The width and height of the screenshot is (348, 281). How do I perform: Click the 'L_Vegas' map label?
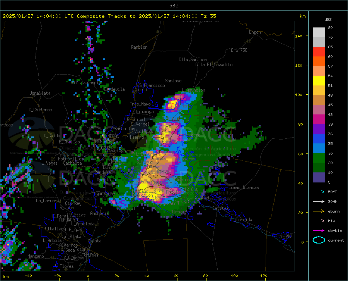[49, 163]
